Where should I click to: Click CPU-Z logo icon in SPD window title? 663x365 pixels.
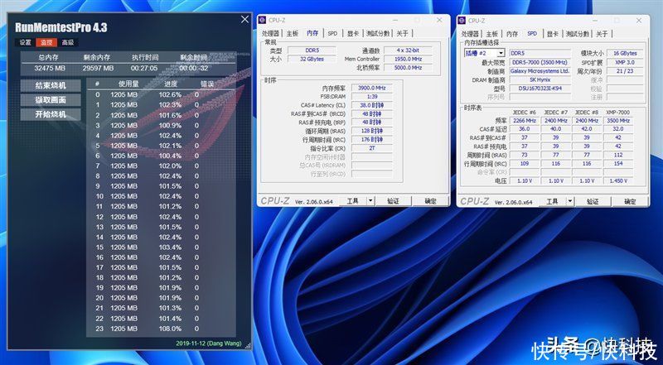[x=462, y=20]
